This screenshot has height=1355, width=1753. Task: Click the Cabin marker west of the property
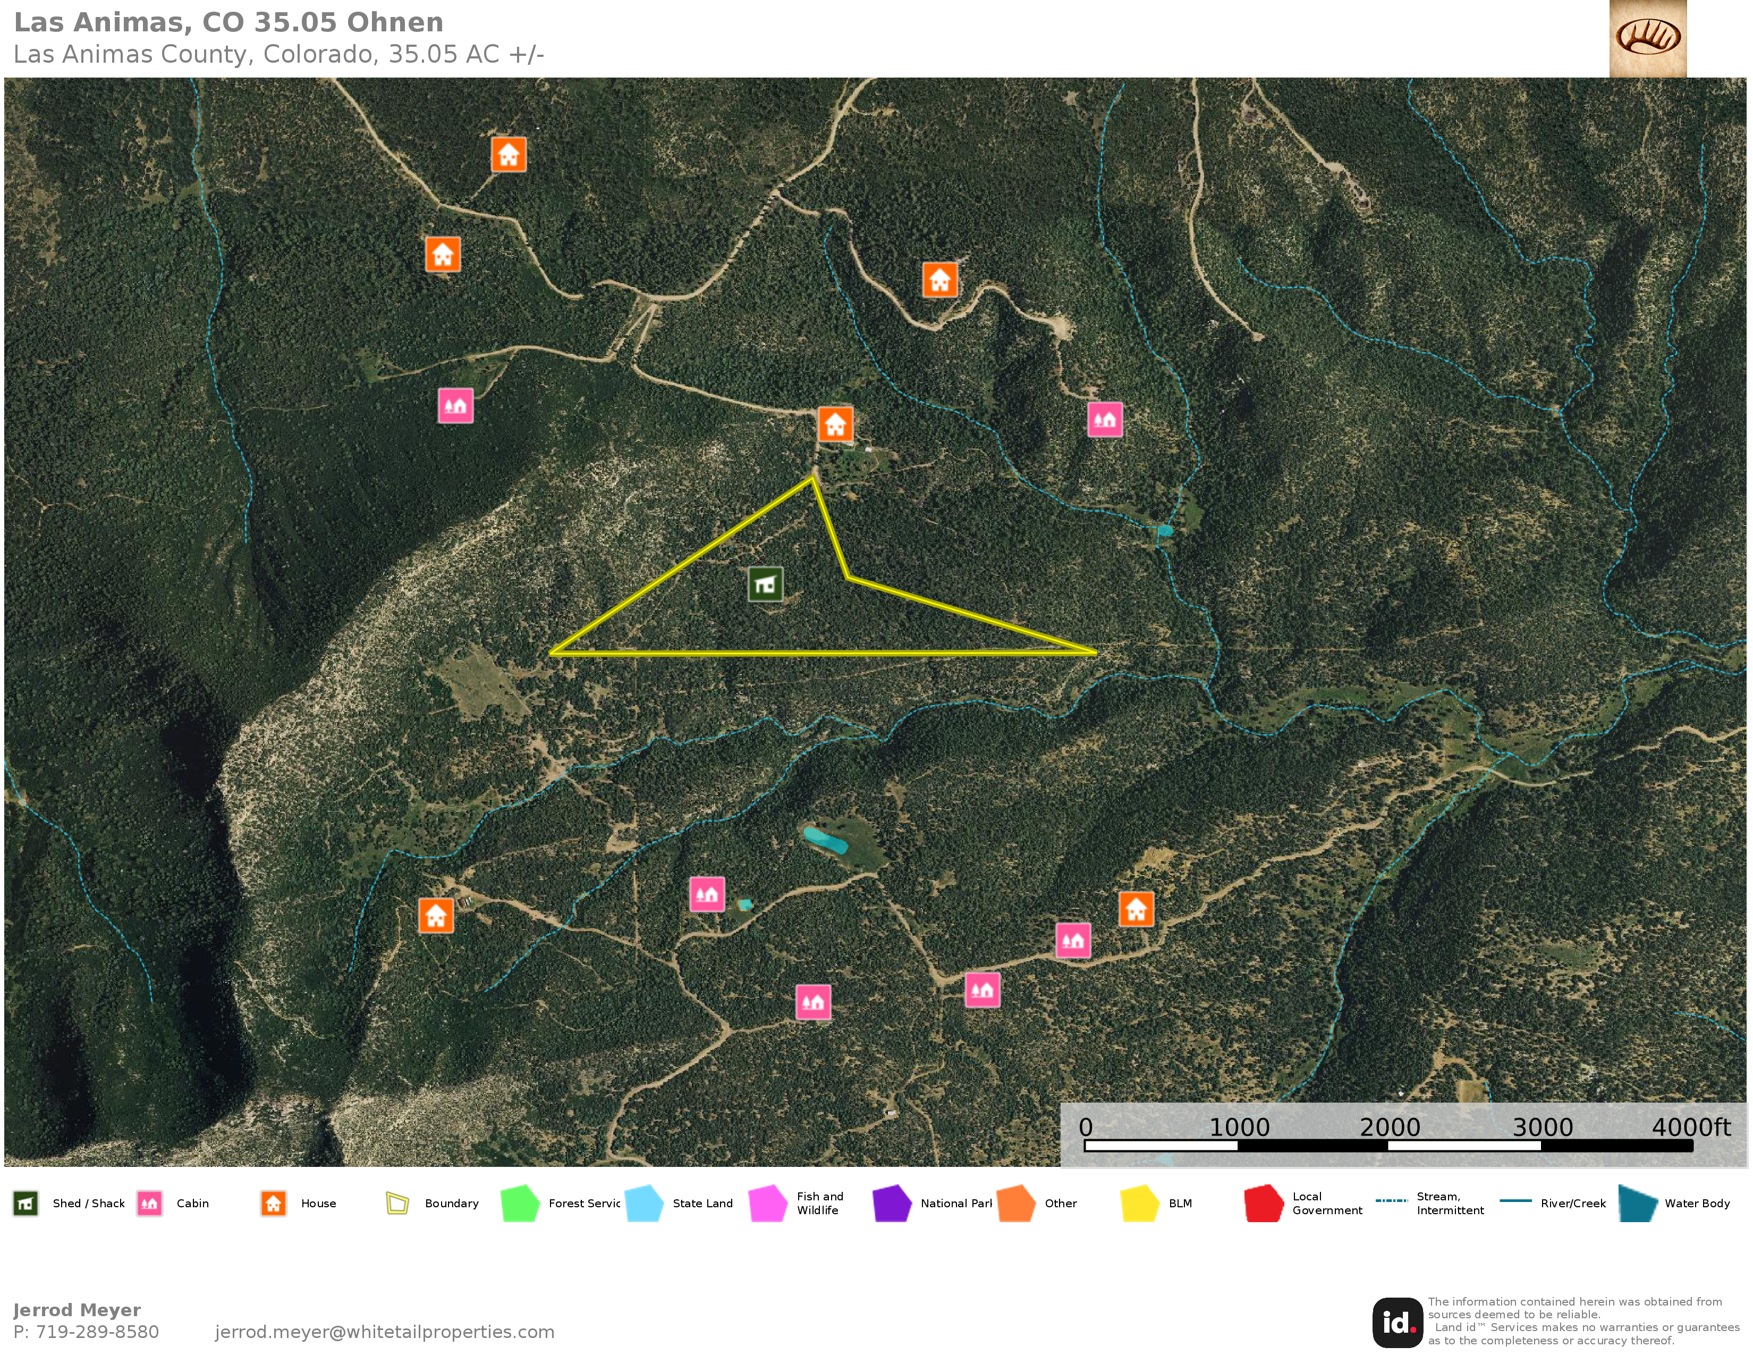click(x=455, y=405)
